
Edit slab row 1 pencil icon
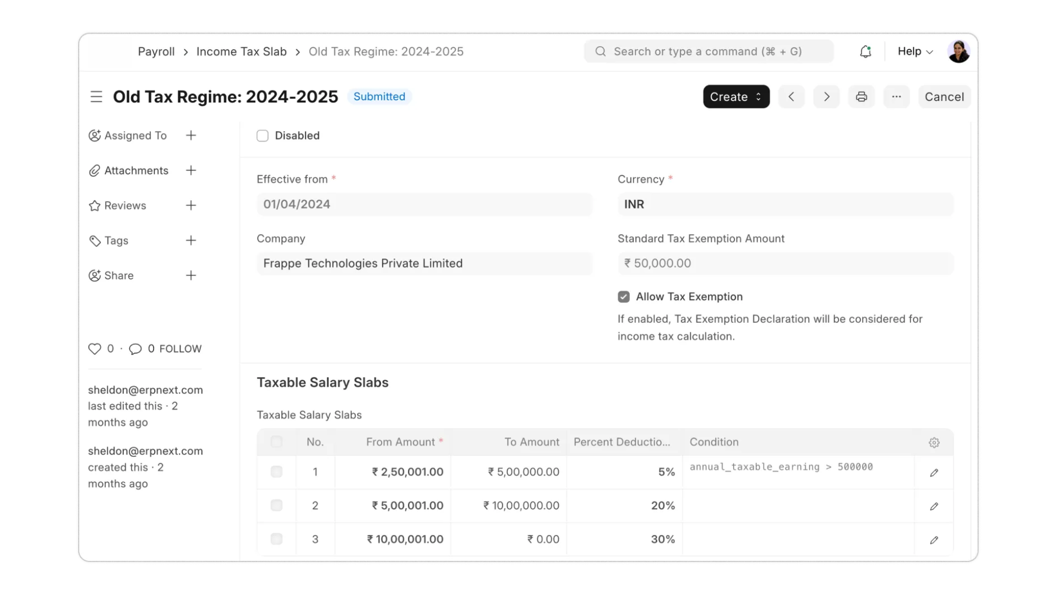[934, 473]
